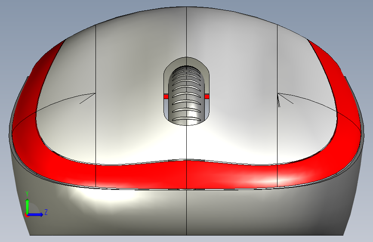The image size is (373, 242).
Task: Click the 'Z' axis label
Action: (46, 212)
